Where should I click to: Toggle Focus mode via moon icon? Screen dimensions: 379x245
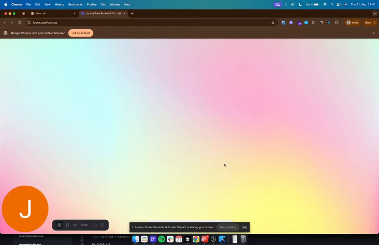click(300, 4)
